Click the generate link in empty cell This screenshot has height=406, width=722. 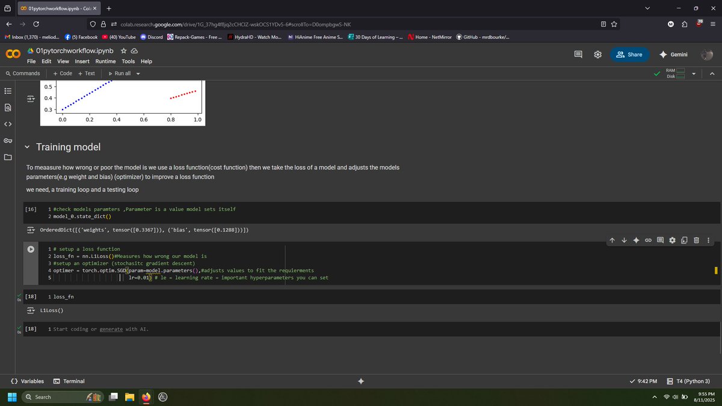tap(111, 329)
